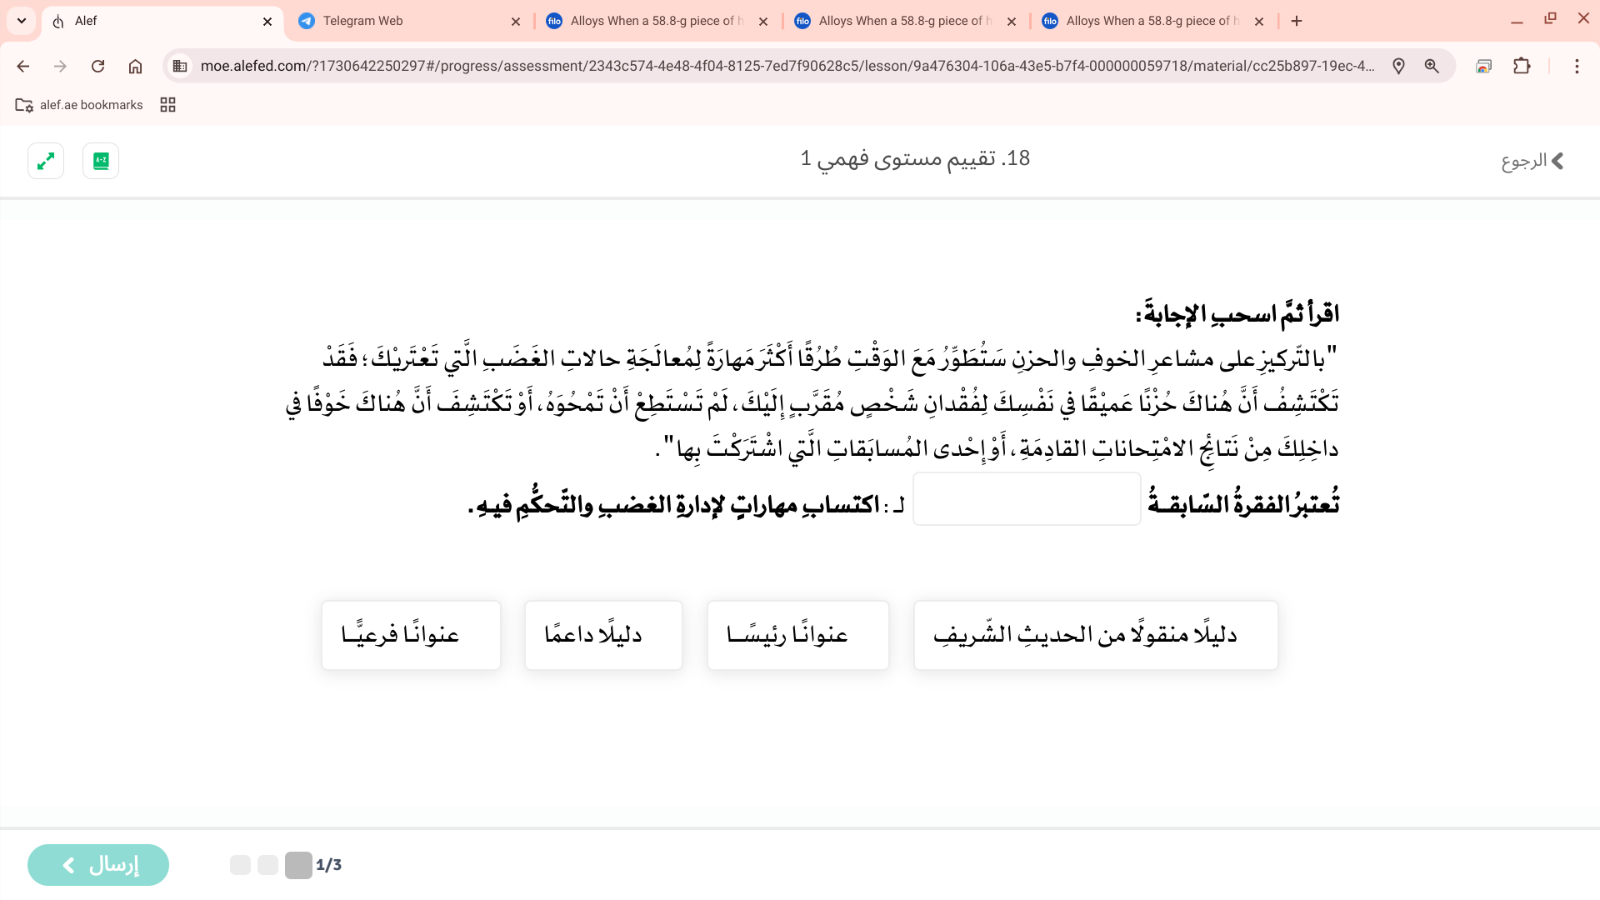
Task: Click the zoom magnifier icon in address bar
Action: 1432,66
